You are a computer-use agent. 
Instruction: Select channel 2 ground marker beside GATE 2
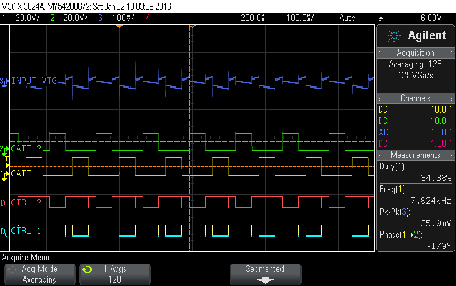pos(5,148)
